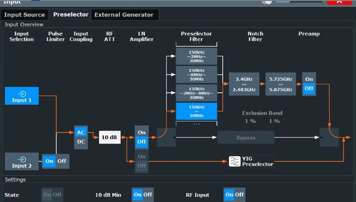
Task: Choose the 150kHz 8MHz 30MHz preselector filter
Action: click(x=196, y=74)
